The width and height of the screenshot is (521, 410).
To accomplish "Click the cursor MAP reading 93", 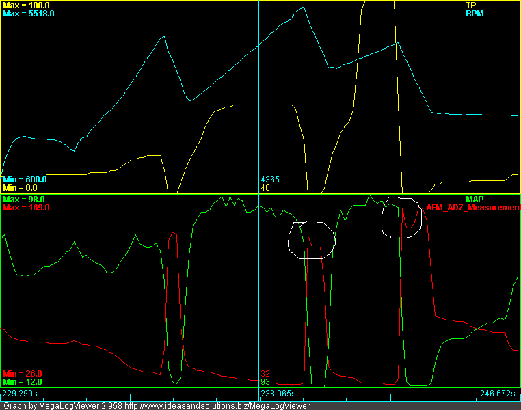I will coord(265,382).
